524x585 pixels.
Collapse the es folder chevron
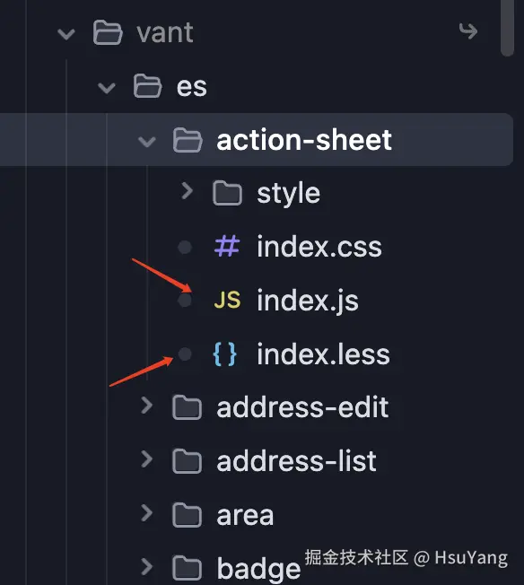107,88
